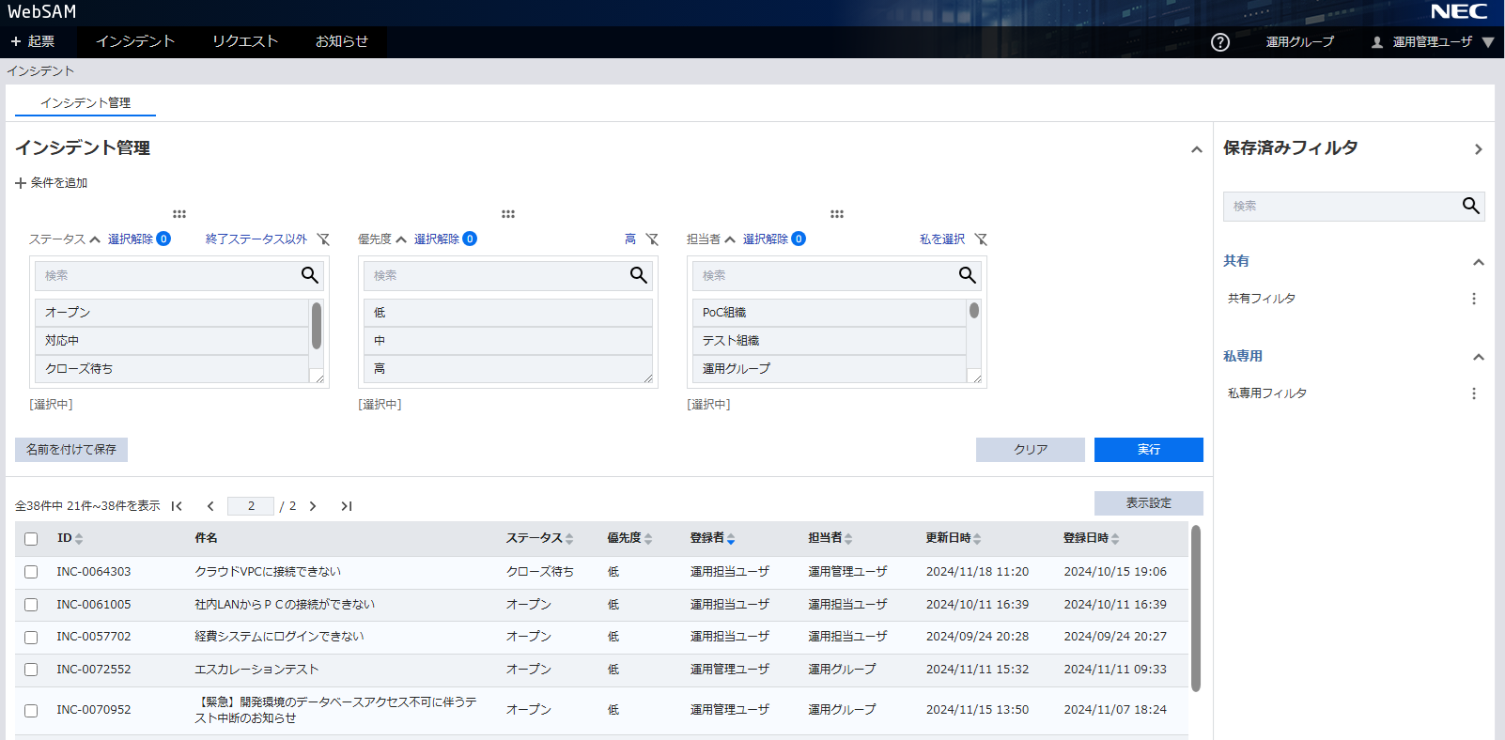This screenshot has width=1505, height=740.
Task: Collapse the 共有 filter group
Action: [1478, 262]
